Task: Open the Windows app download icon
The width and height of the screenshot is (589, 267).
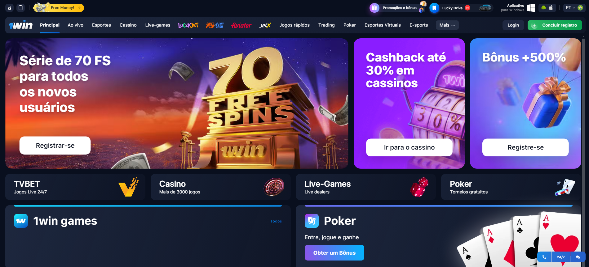Action: pyautogui.click(x=531, y=8)
